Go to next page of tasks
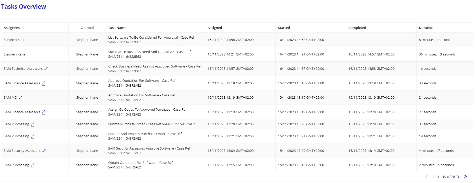475x183 pixels. [458, 177]
